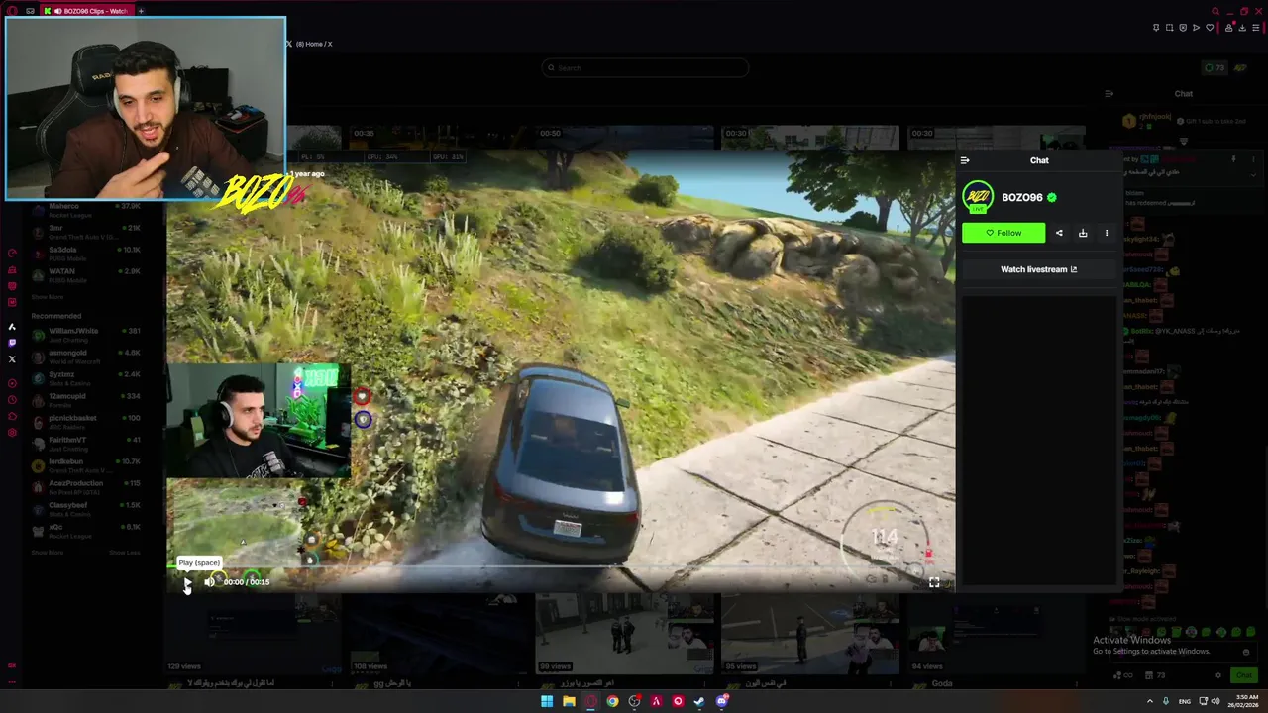Open browser profile account icon
The height and width of the screenshot is (713, 1268).
(x=1229, y=28)
